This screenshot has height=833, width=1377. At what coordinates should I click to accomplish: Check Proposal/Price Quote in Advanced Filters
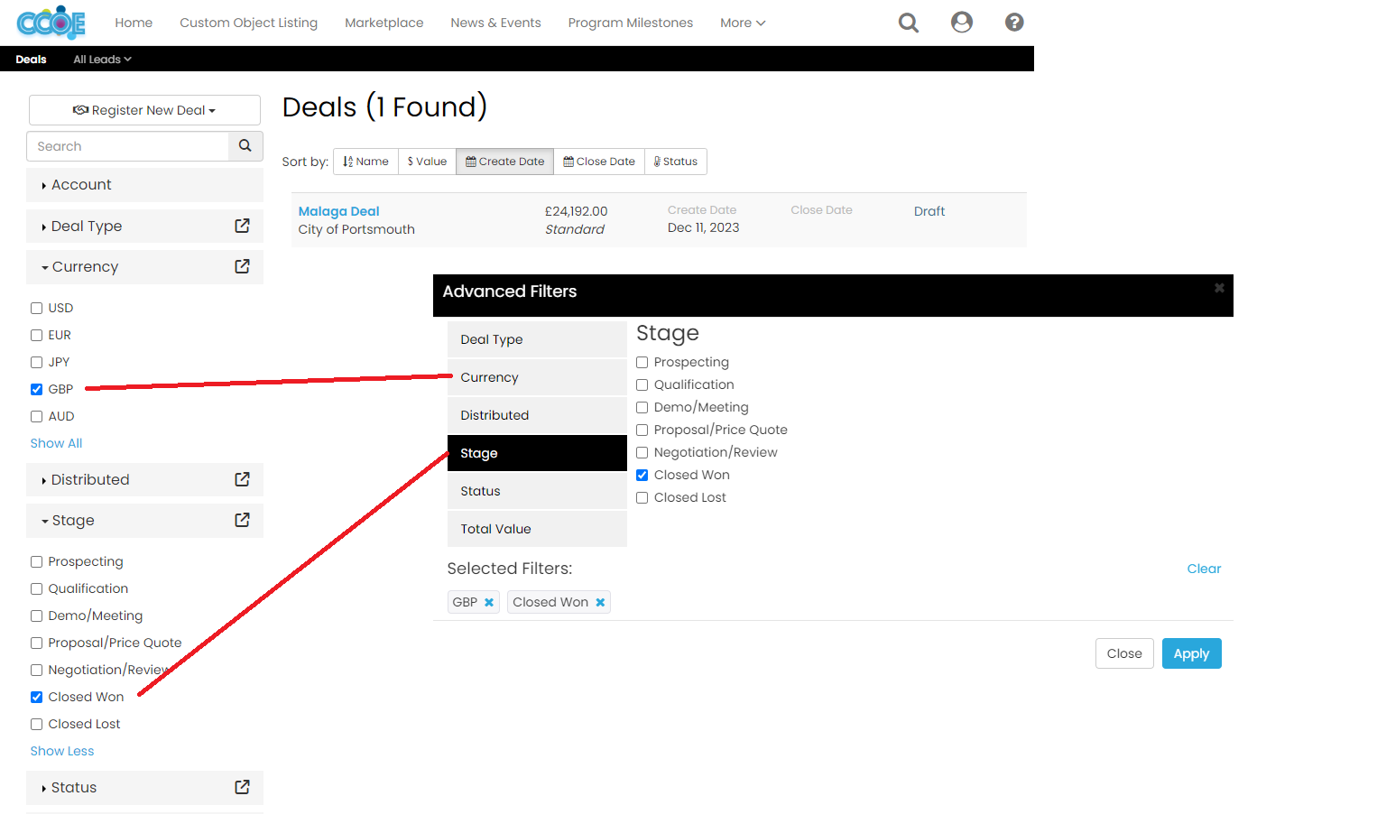point(642,430)
